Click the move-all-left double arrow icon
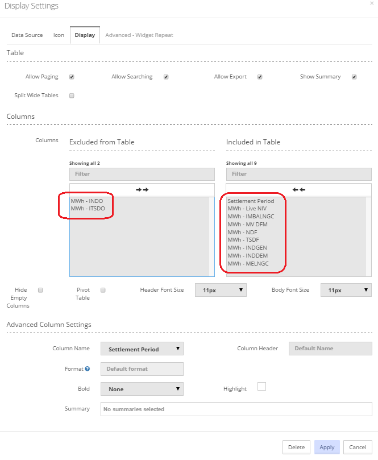Screen dimensions: 378x460 coord(299,190)
